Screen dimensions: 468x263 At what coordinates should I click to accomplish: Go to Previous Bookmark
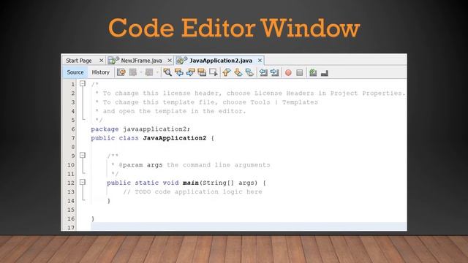(227, 72)
